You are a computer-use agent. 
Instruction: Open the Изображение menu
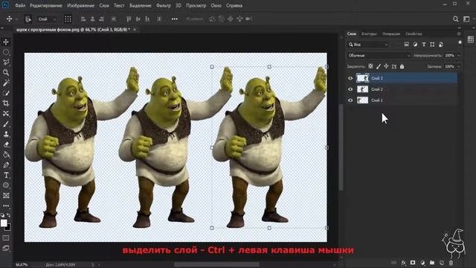pyautogui.click(x=80, y=5)
